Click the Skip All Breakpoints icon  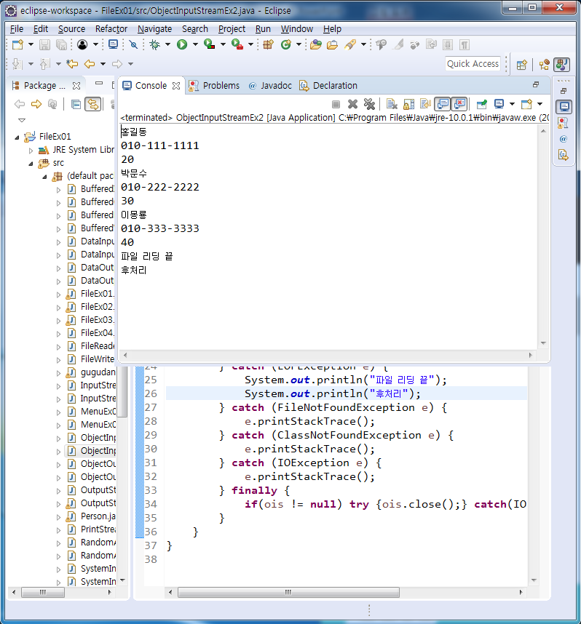point(133,44)
